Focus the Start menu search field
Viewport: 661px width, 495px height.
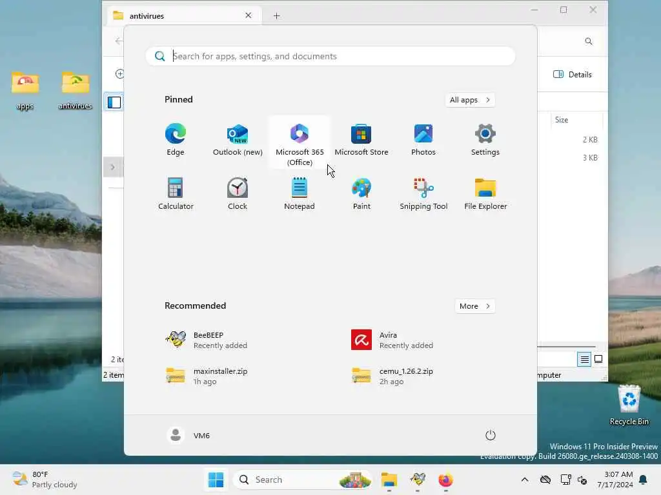[330, 56]
